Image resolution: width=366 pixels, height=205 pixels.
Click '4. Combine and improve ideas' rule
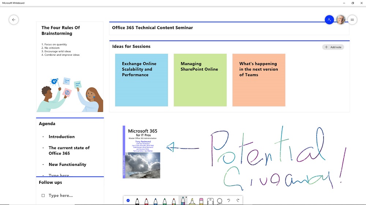coord(60,55)
